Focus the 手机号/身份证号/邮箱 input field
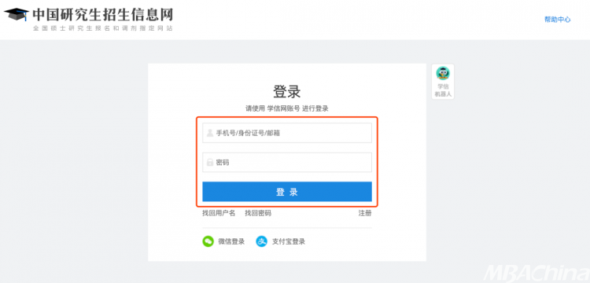The height and width of the screenshot is (283, 590). (x=287, y=133)
